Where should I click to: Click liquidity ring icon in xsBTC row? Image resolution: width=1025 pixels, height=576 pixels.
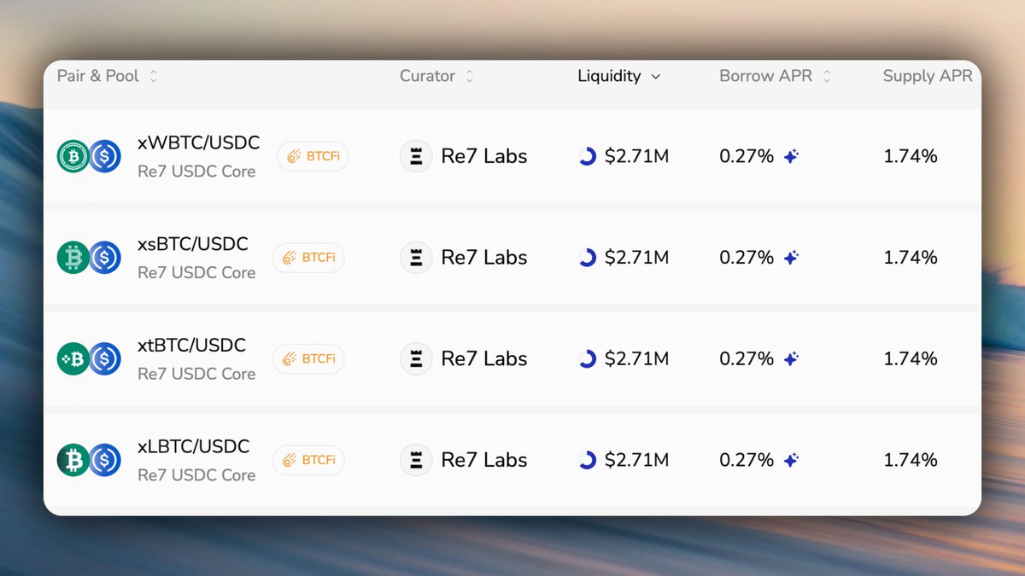point(588,258)
